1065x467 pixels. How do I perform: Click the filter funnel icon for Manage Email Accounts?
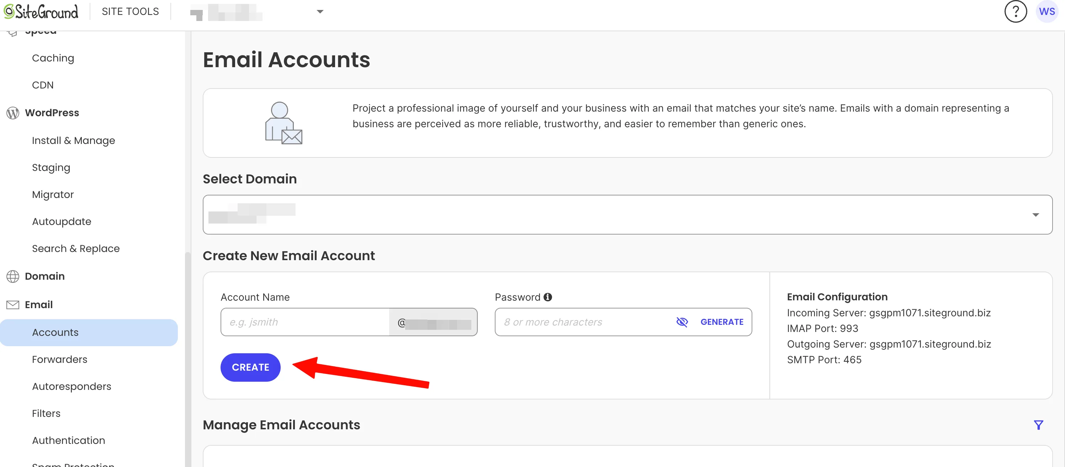click(1039, 425)
